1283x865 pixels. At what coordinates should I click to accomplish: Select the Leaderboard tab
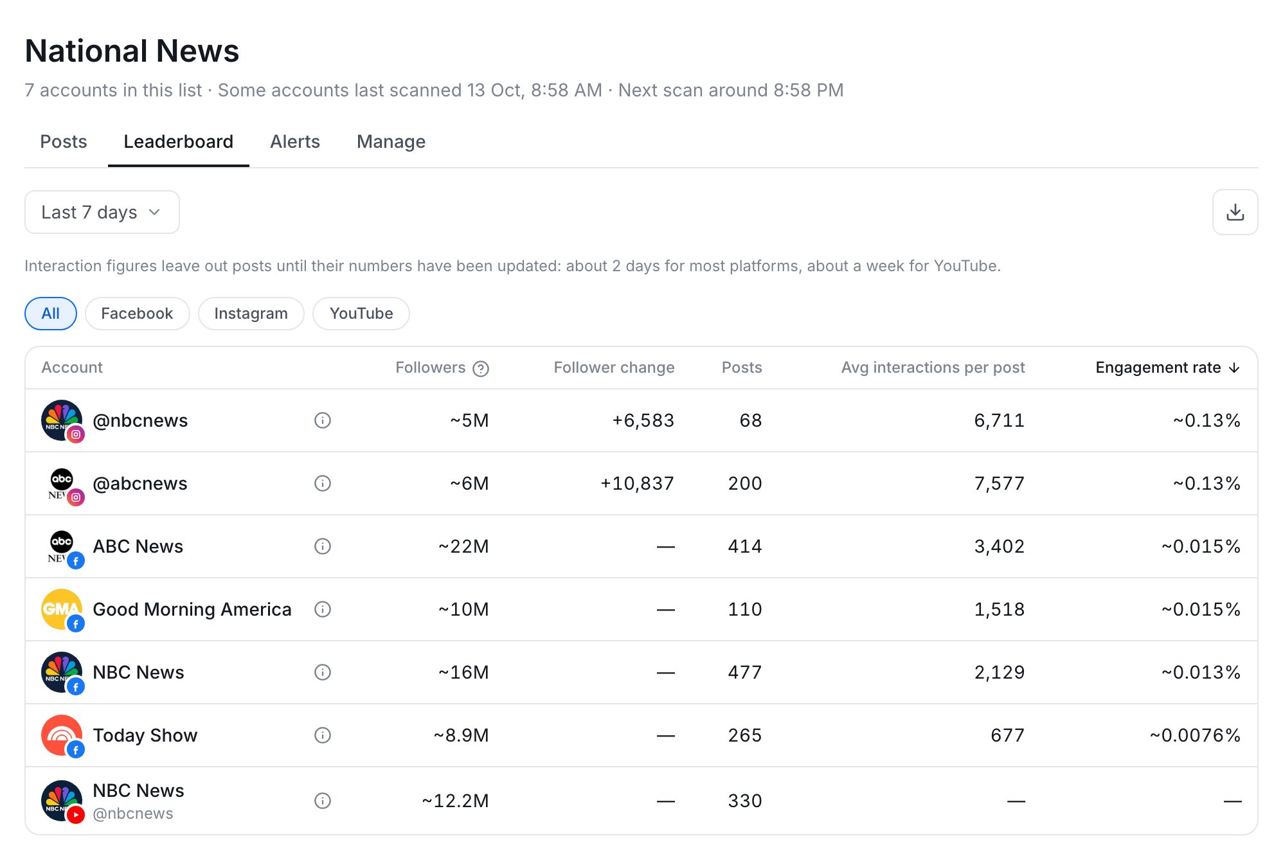(x=179, y=141)
